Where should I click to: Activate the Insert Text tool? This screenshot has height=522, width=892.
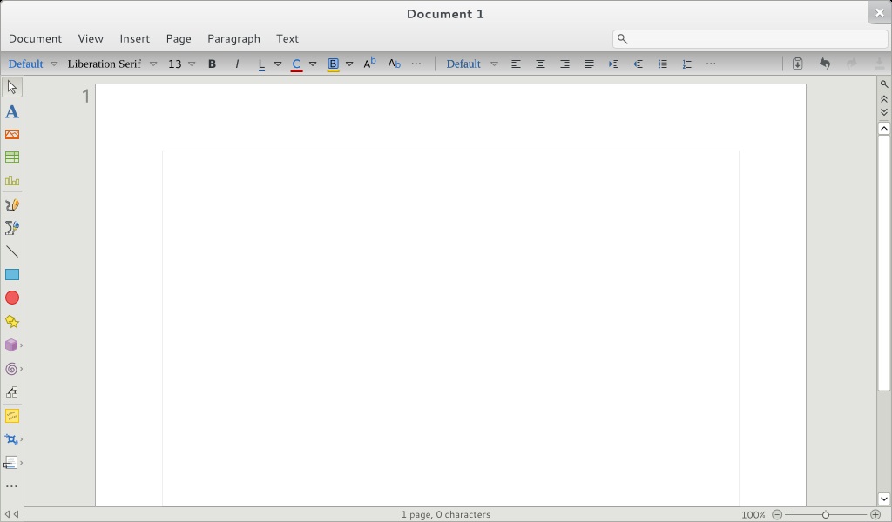(11, 111)
